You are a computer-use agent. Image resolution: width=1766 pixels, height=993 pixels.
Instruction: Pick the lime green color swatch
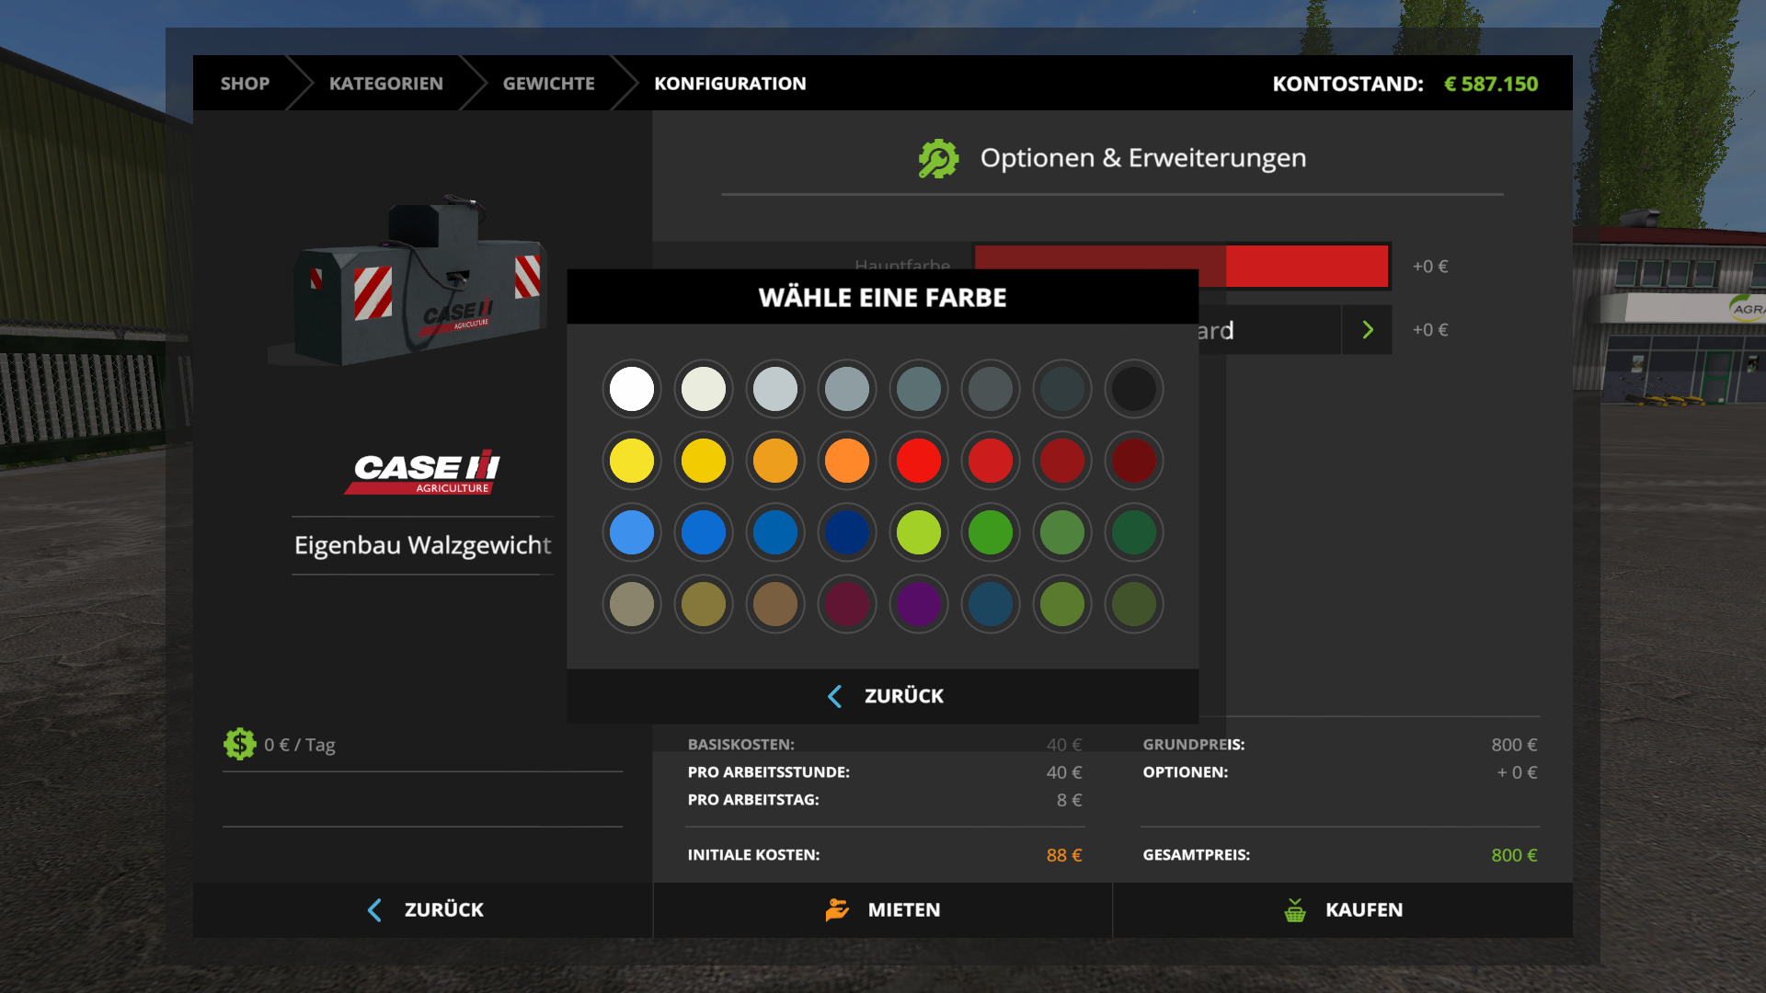919,532
